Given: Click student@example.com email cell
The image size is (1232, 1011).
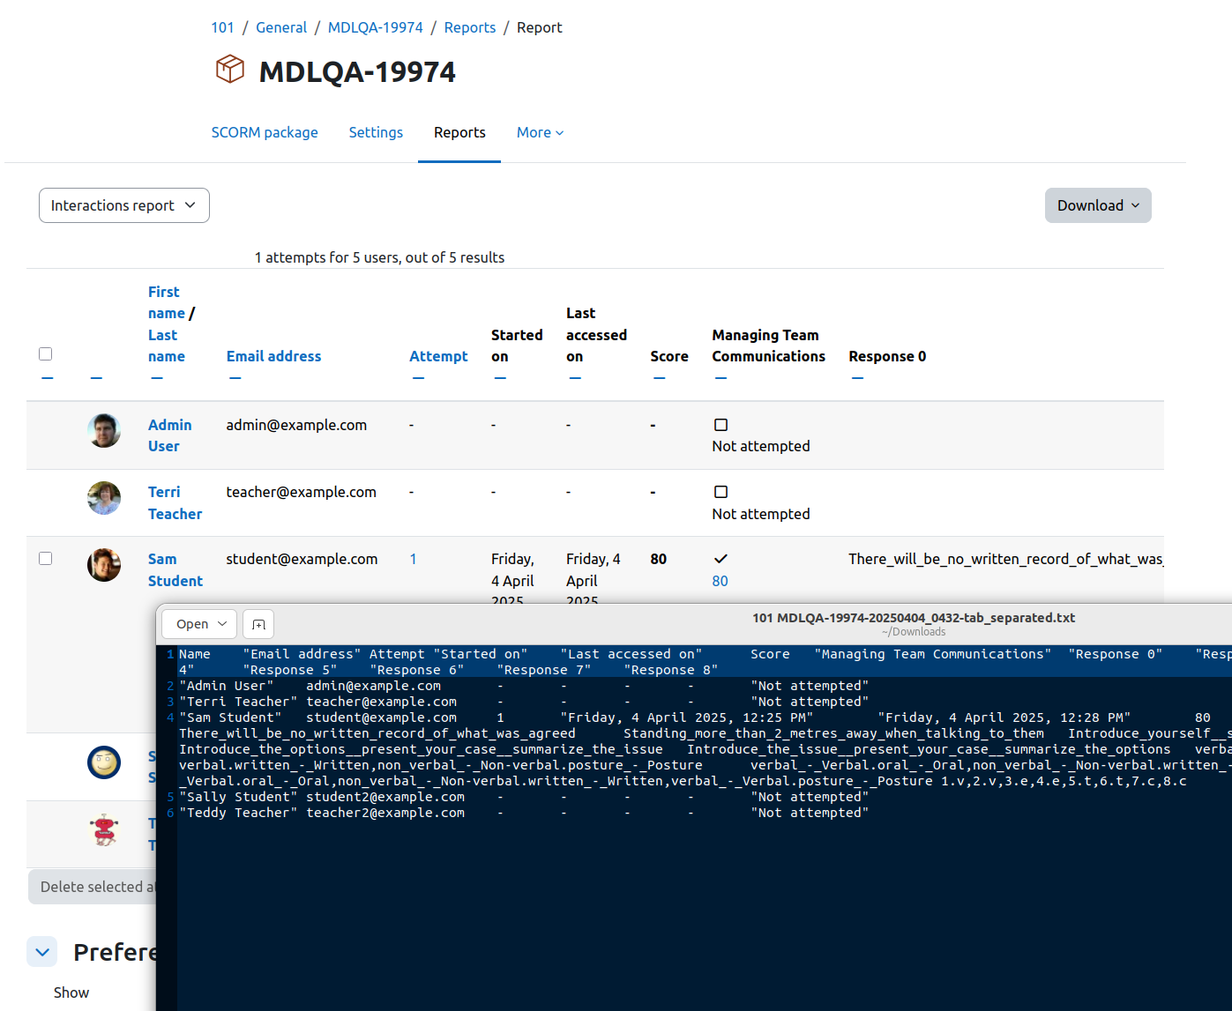Looking at the screenshot, I should pos(302,559).
